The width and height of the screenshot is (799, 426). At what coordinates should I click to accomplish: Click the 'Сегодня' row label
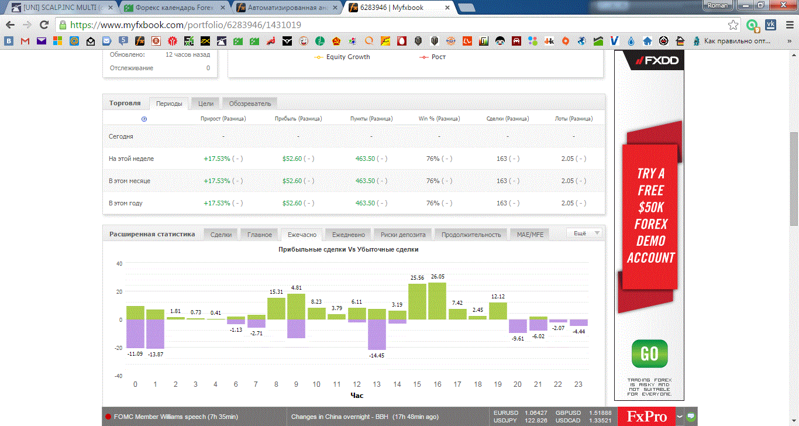click(121, 136)
